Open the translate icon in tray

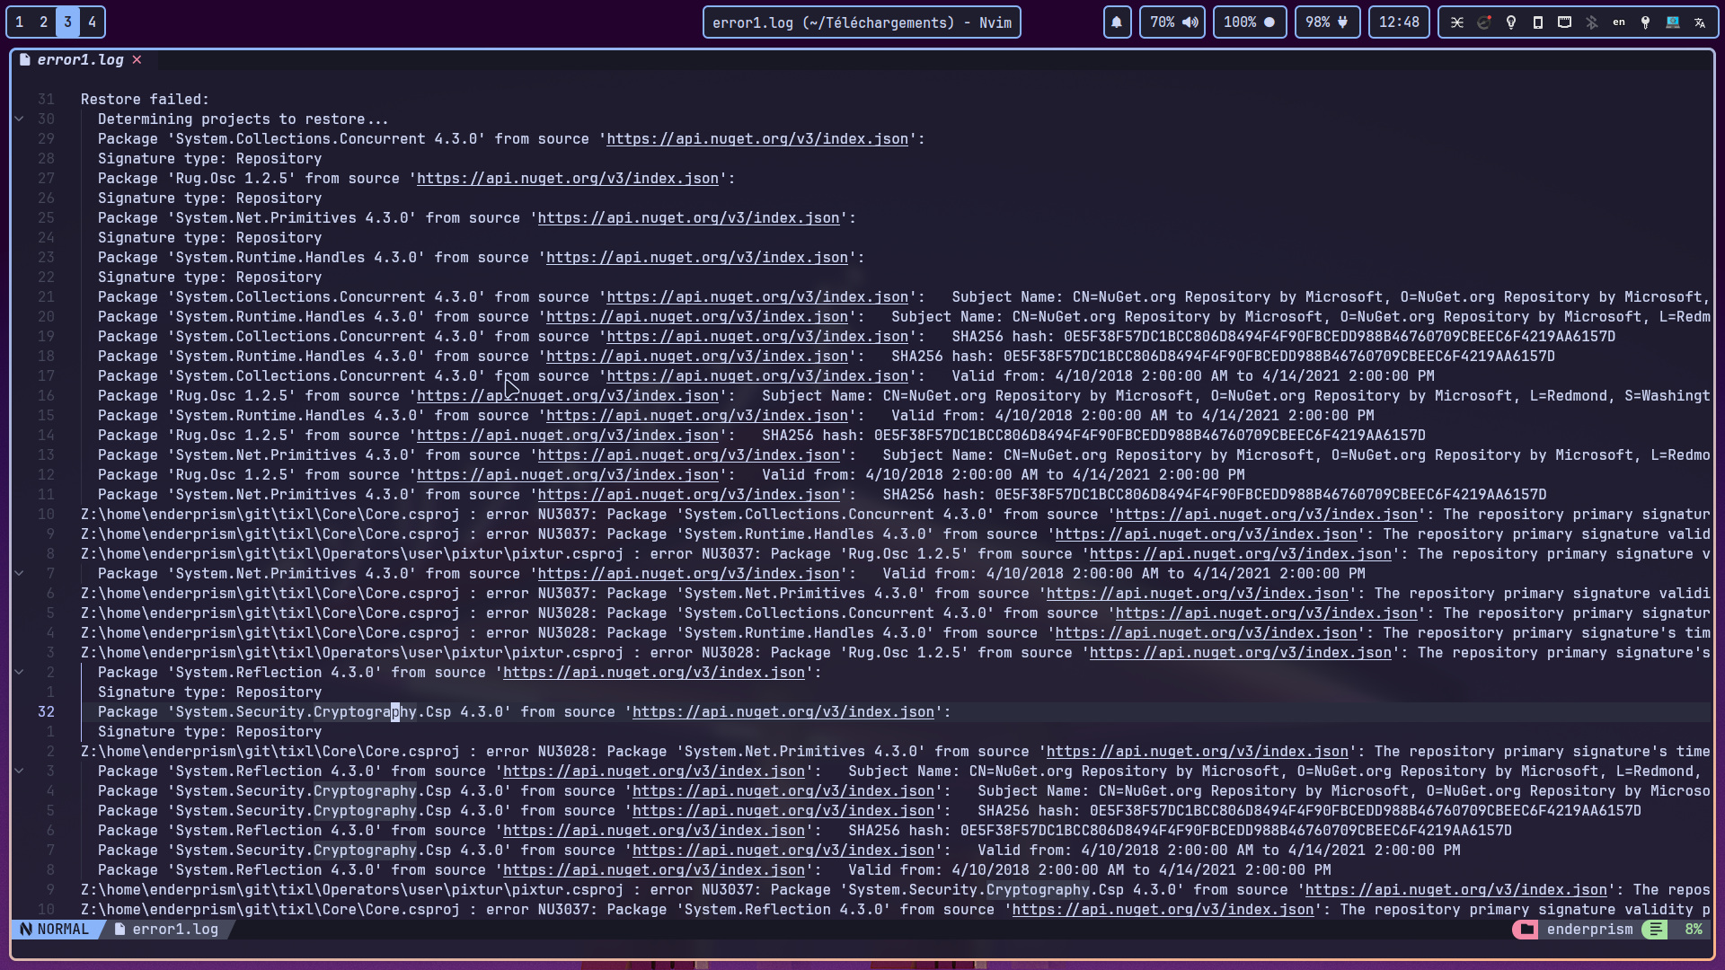click(1700, 22)
